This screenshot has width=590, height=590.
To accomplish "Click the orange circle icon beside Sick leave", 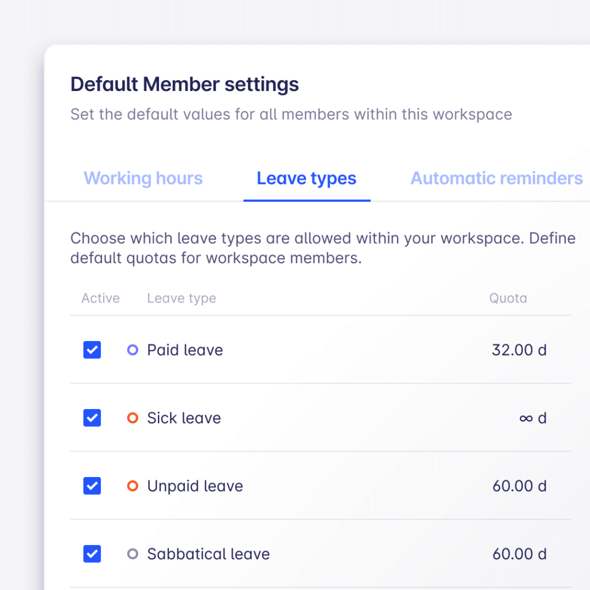I will pyautogui.click(x=133, y=418).
